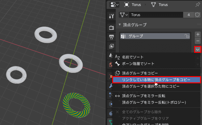Image resolution: width=202 pixels, height=125 pixels.
Task: Open the Output properties printer icon
Action: [x=111, y=37]
